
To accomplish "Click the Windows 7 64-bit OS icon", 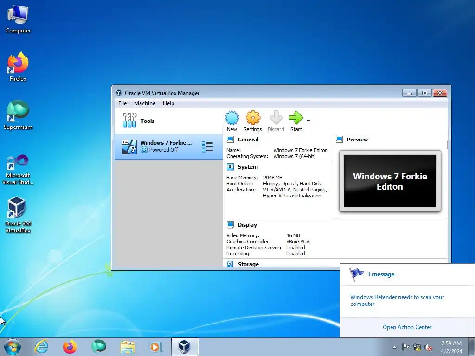I will [129, 147].
